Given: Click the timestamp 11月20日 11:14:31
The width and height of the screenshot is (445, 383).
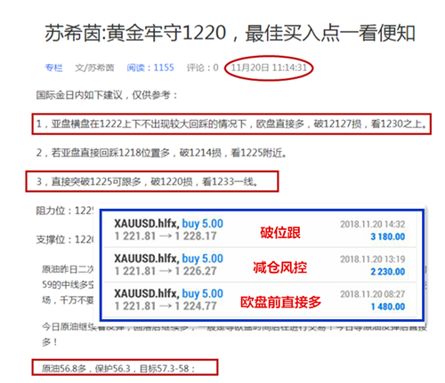Looking at the screenshot, I should click(269, 68).
